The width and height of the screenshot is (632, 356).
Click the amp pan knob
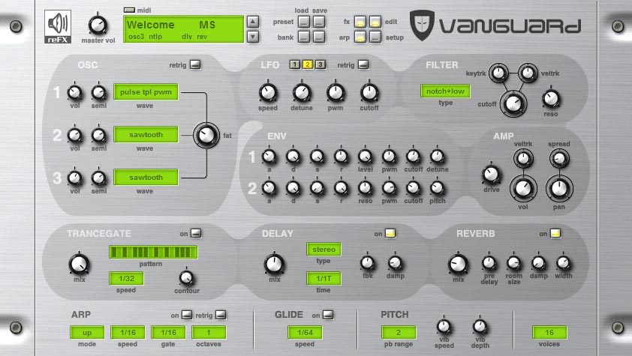(559, 188)
